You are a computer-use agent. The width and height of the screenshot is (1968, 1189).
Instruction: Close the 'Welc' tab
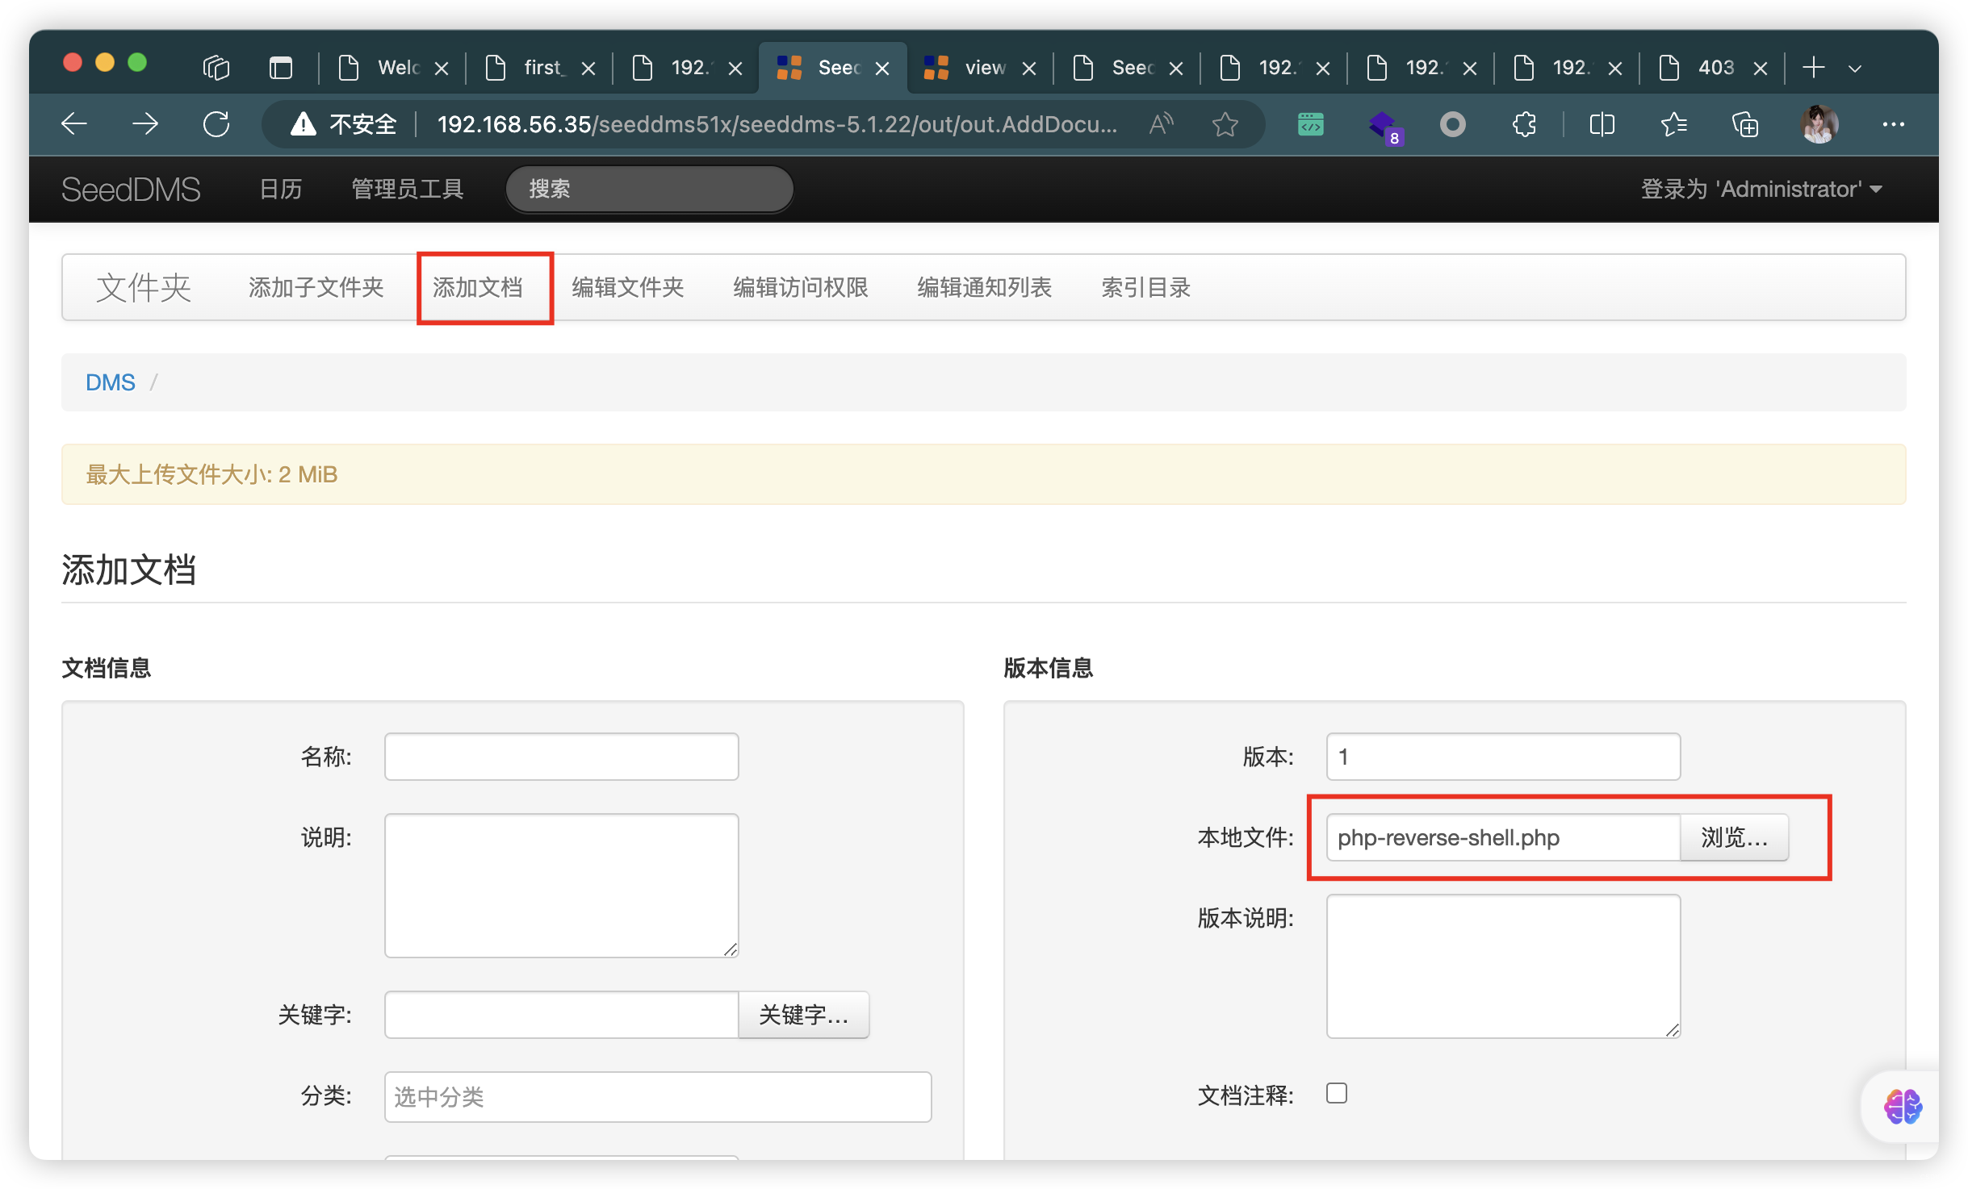[x=442, y=69]
